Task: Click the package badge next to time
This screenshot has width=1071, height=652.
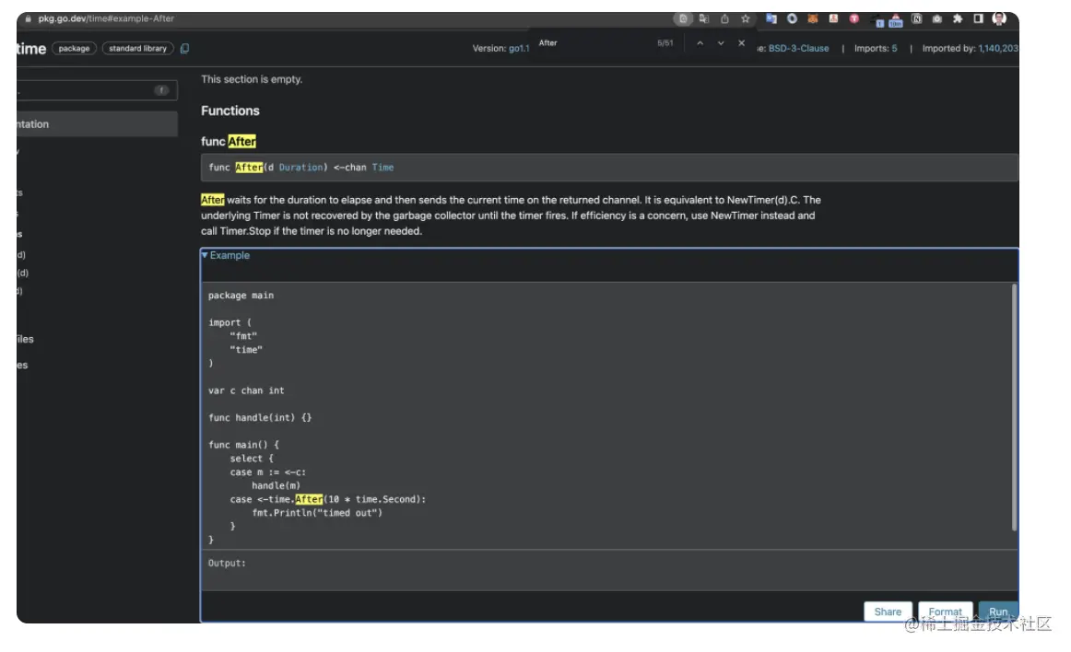Action: [74, 49]
